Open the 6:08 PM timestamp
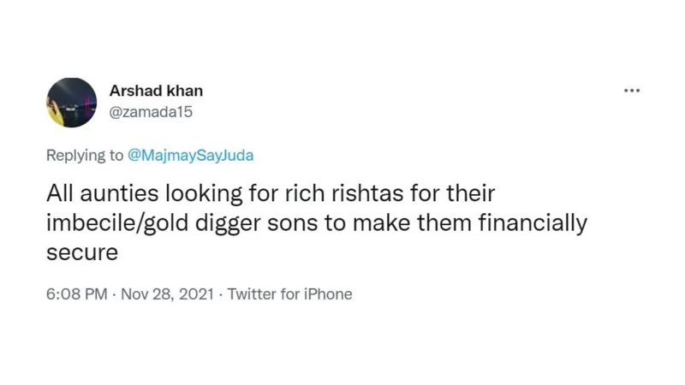 point(76,293)
